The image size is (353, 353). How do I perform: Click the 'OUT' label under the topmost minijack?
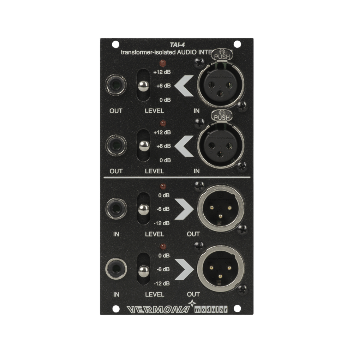(116, 111)
